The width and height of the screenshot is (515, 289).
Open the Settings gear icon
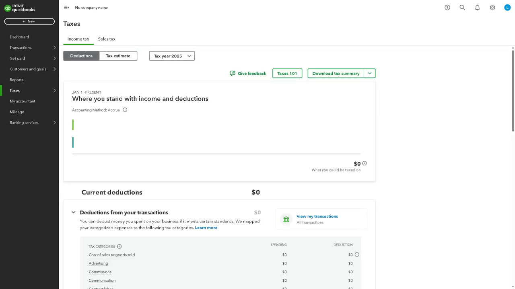492,8
